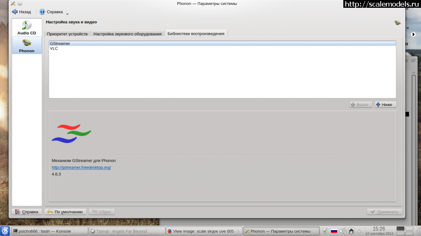Viewport: 421px width, 236px height.
Task: Click the device notifier tray icon
Action: (351, 231)
